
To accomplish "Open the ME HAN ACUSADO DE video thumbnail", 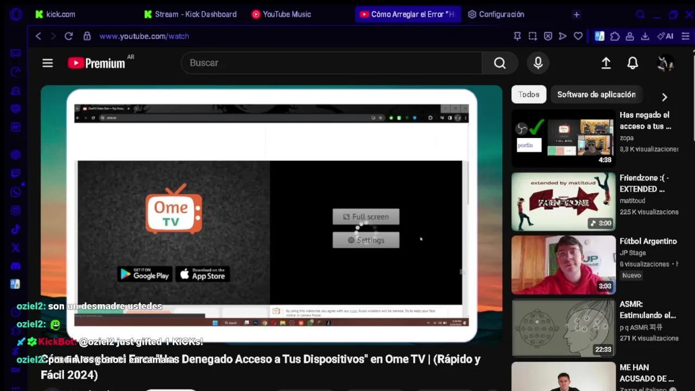I will (x=564, y=376).
